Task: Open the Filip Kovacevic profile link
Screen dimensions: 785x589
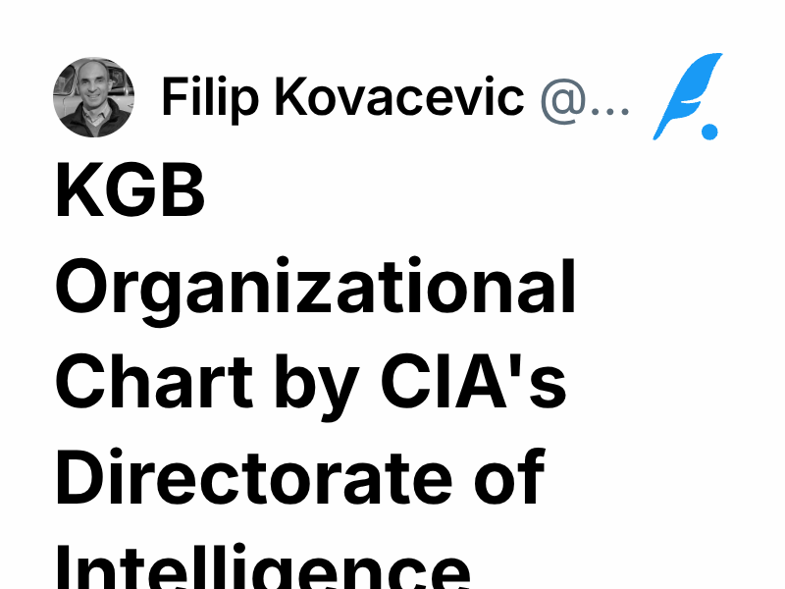Action: [343, 98]
